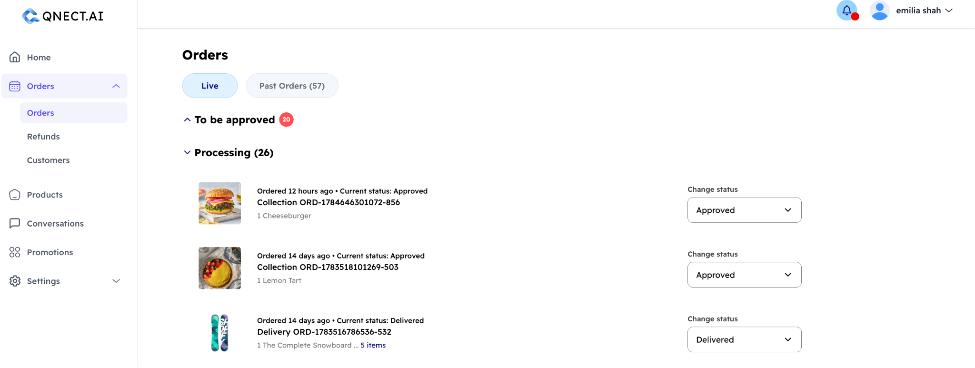This screenshot has width=975, height=368.
Task: Open Cheeseburger order status dropdown
Action: [744, 210]
